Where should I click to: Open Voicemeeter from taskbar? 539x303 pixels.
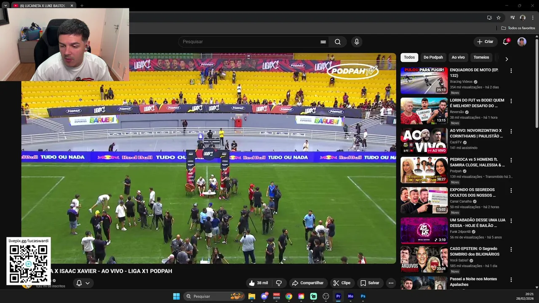click(277, 296)
